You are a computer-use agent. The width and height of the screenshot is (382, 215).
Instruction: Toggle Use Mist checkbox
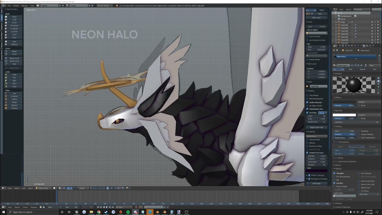334,183
